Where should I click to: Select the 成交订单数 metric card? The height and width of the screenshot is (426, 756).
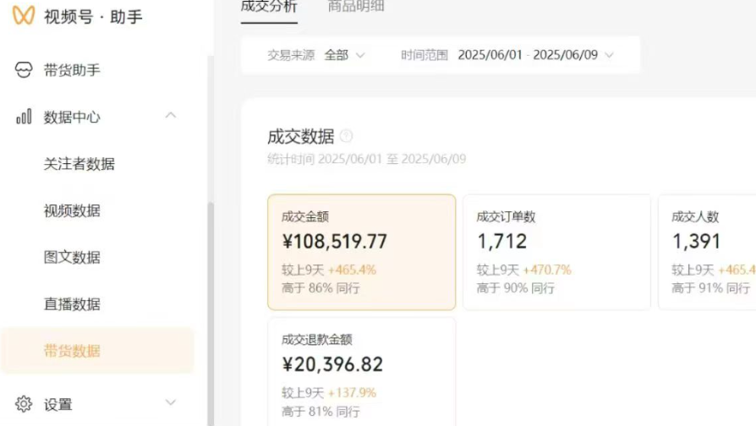pyautogui.click(x=556, y=252)
